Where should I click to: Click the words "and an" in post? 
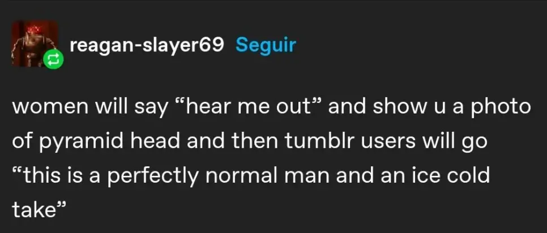click(x=369, y=175)
